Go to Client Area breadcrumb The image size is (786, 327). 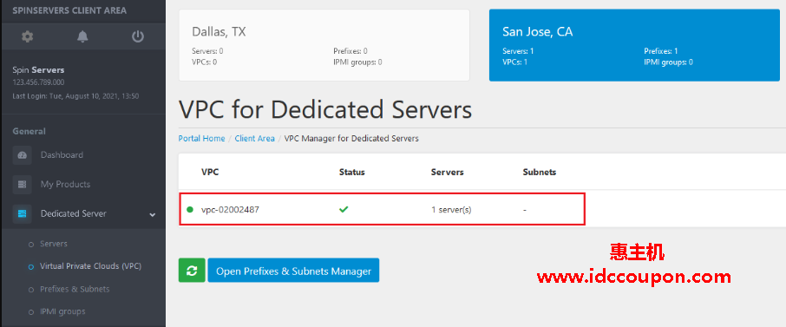(x=255, y=139)
